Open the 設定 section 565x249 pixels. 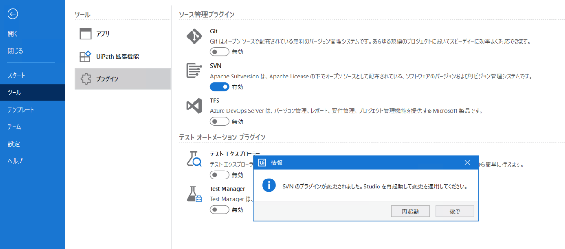[x=32, y=144]
